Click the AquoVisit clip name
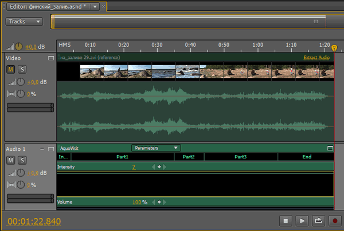The image size is (344, 231). point(69,148)
